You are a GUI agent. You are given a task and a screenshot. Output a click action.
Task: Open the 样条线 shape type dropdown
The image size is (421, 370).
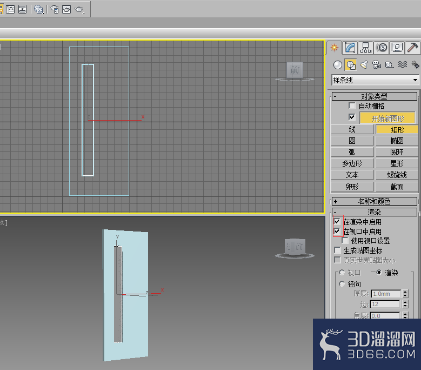pos(375,80)
